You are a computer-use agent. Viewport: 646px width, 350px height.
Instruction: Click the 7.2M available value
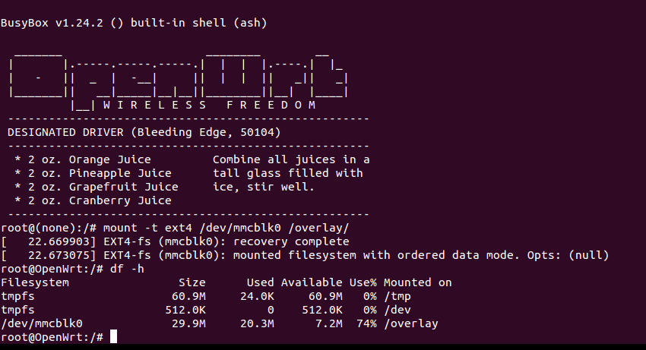329,323
